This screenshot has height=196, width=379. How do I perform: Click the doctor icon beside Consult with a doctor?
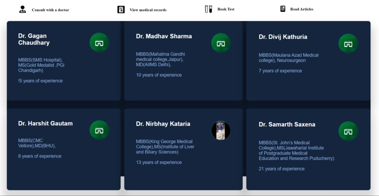[23, 9]
